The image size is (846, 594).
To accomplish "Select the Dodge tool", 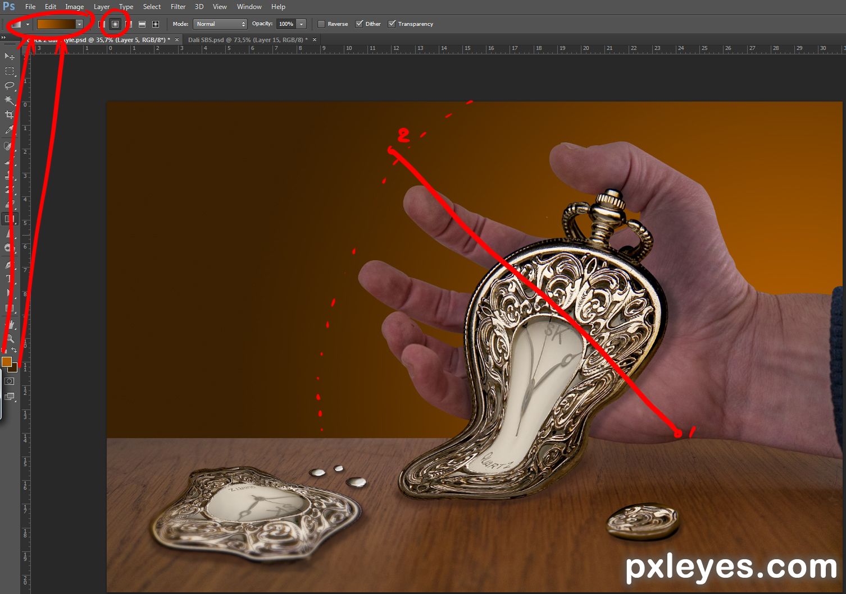I will coord(10,248).
